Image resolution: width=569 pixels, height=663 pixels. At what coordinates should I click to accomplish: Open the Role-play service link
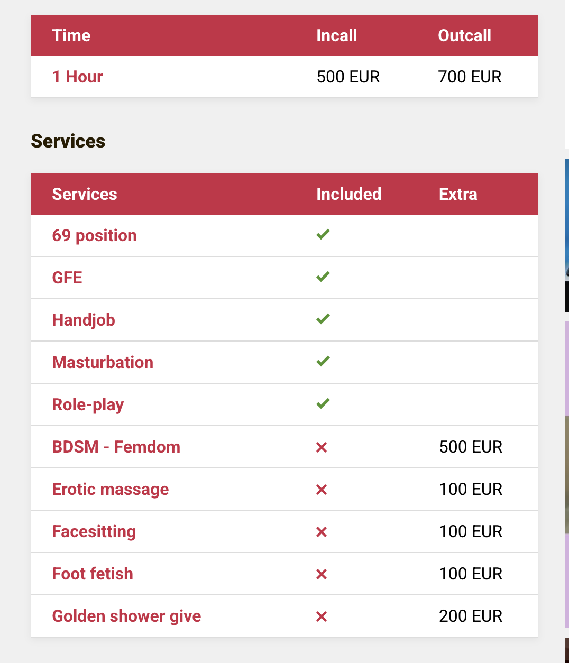[88, 405]
